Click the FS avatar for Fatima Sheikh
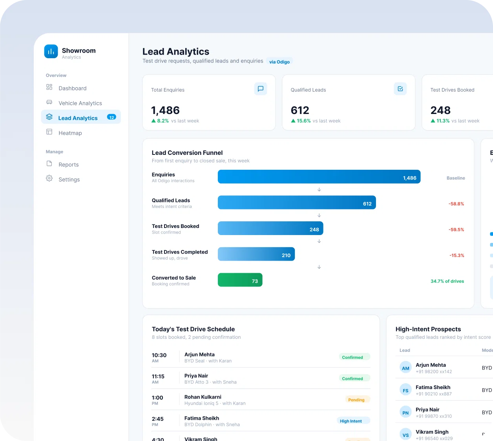 pyautogui.click(x=405, y=390)
